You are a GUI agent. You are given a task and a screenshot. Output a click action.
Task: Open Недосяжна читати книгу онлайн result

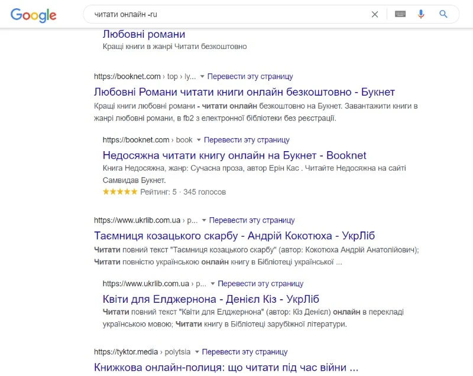coord(234,155)
